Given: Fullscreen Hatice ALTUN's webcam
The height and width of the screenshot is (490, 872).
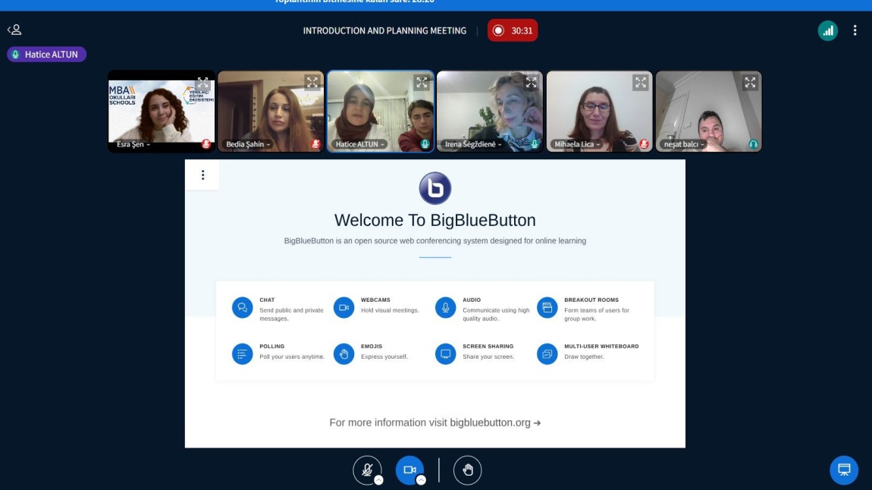Looking at the screenshot, I should 422,83.
